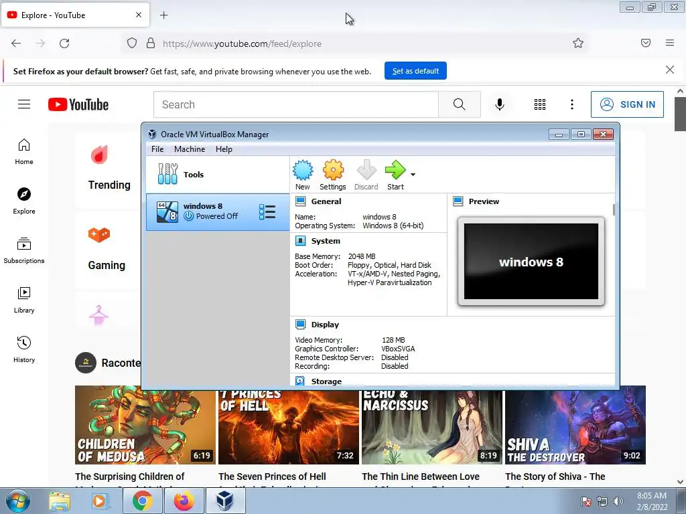Click the YouTube logo

[78, 104]
